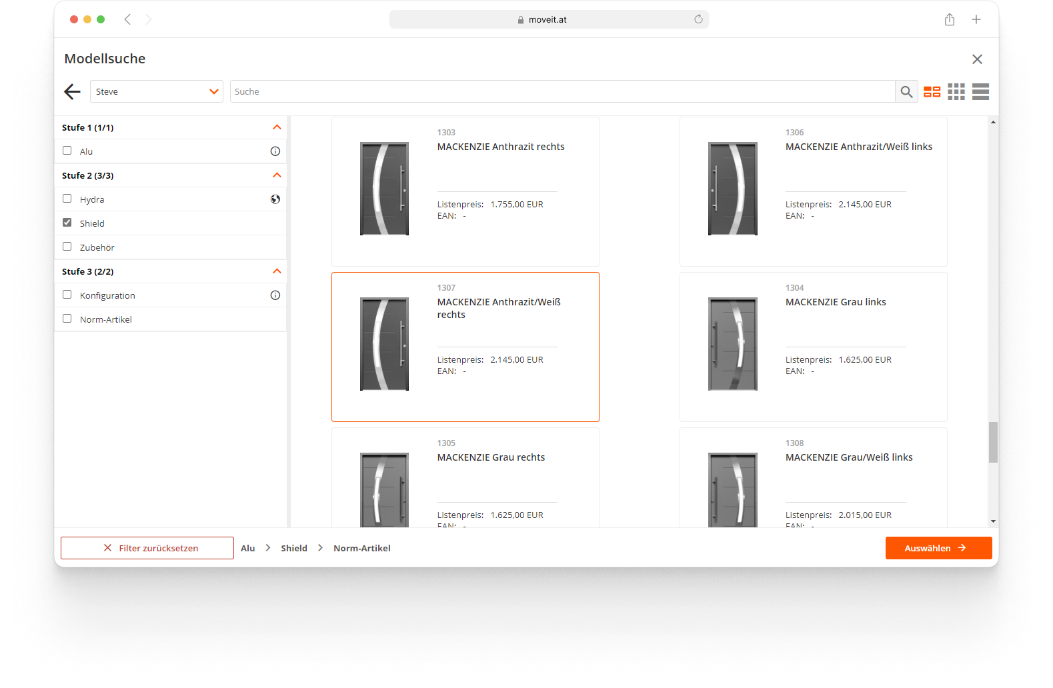
Task: Select the 1306 Anthrazit/Weiß links door image
Action: click(x=733, y=189)
